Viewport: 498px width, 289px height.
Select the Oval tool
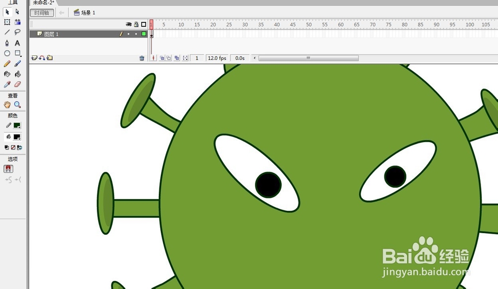click(7, 53)
